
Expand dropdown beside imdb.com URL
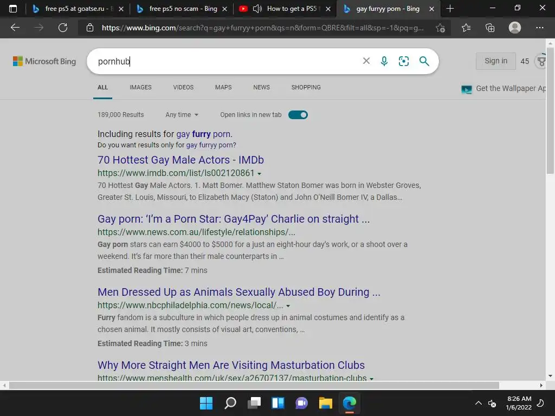tap(260, 174)
